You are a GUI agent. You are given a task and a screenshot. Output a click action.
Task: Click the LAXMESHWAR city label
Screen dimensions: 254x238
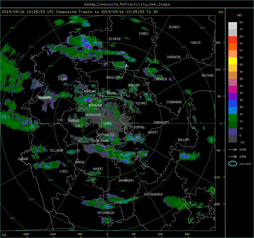click(100, 141)
